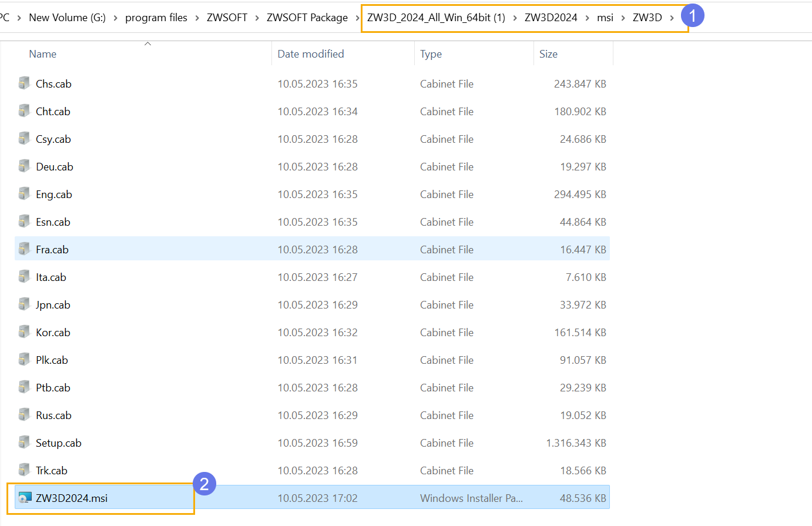Select the ZW3D2024.msi installer icon

pos(25,498)
